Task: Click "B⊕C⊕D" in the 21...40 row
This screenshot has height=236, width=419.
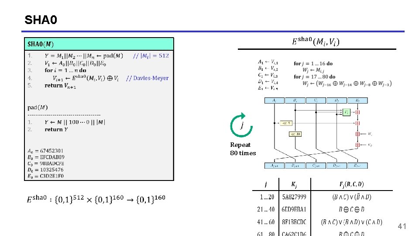Action: 352,209
